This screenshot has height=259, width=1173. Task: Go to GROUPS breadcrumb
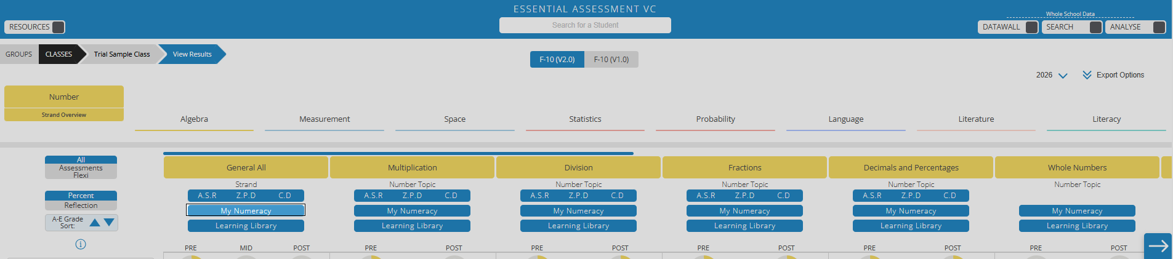pyautogui.click(x=19, y=54)
